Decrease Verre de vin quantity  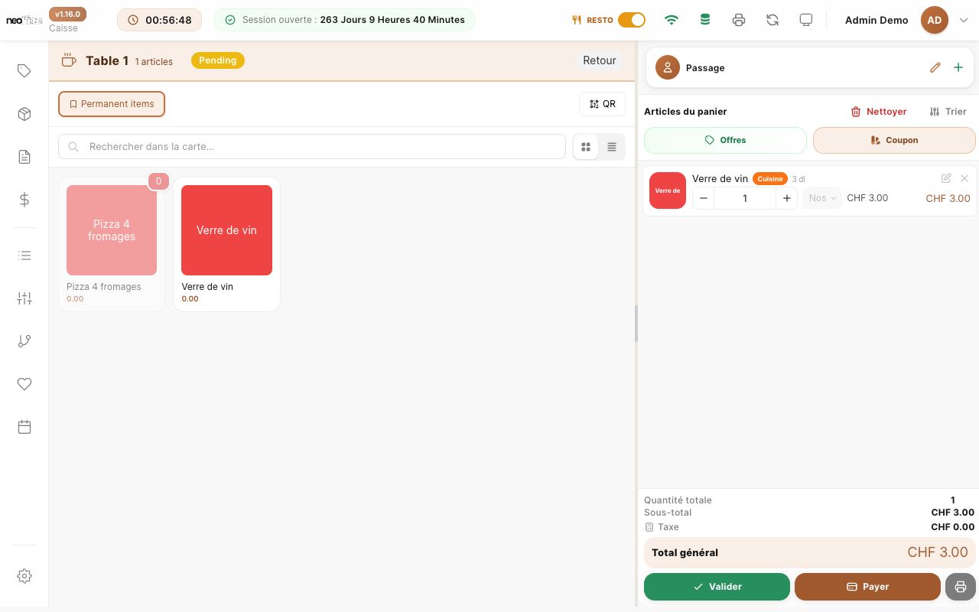[704, 198]
